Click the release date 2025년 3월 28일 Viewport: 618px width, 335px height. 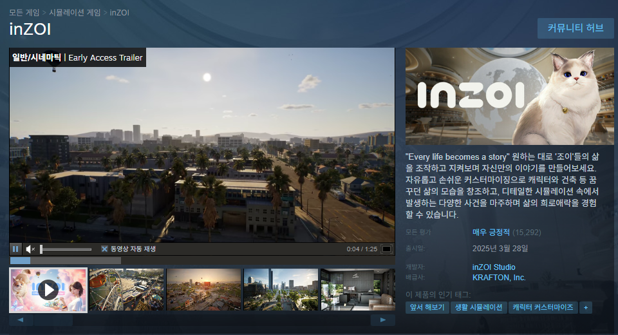[500, 248]
